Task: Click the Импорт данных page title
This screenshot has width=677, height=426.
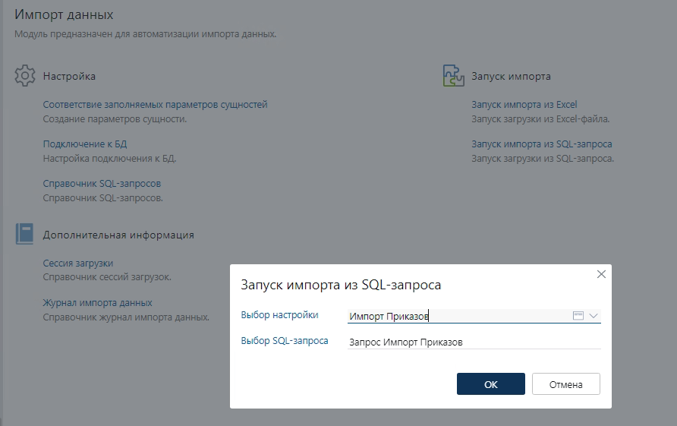Action: 64,14
